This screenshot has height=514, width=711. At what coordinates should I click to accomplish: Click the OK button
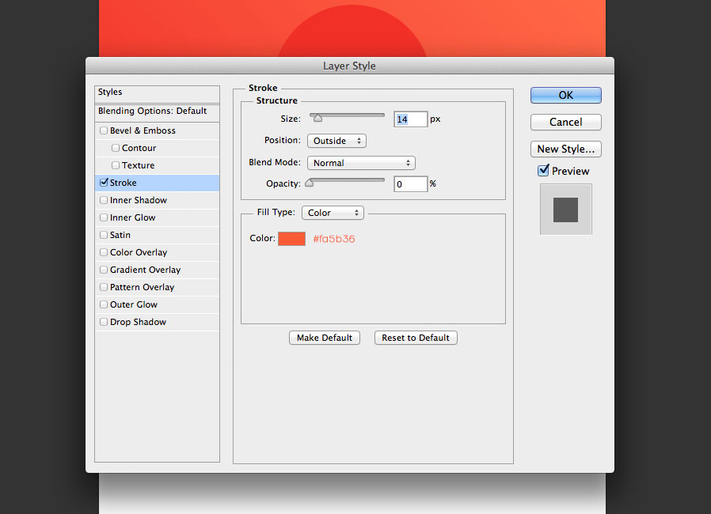tap(565, 94)
